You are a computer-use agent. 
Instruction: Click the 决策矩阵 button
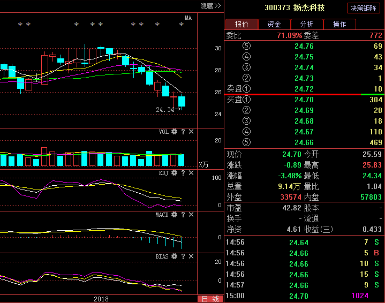(x=364, y=8)
